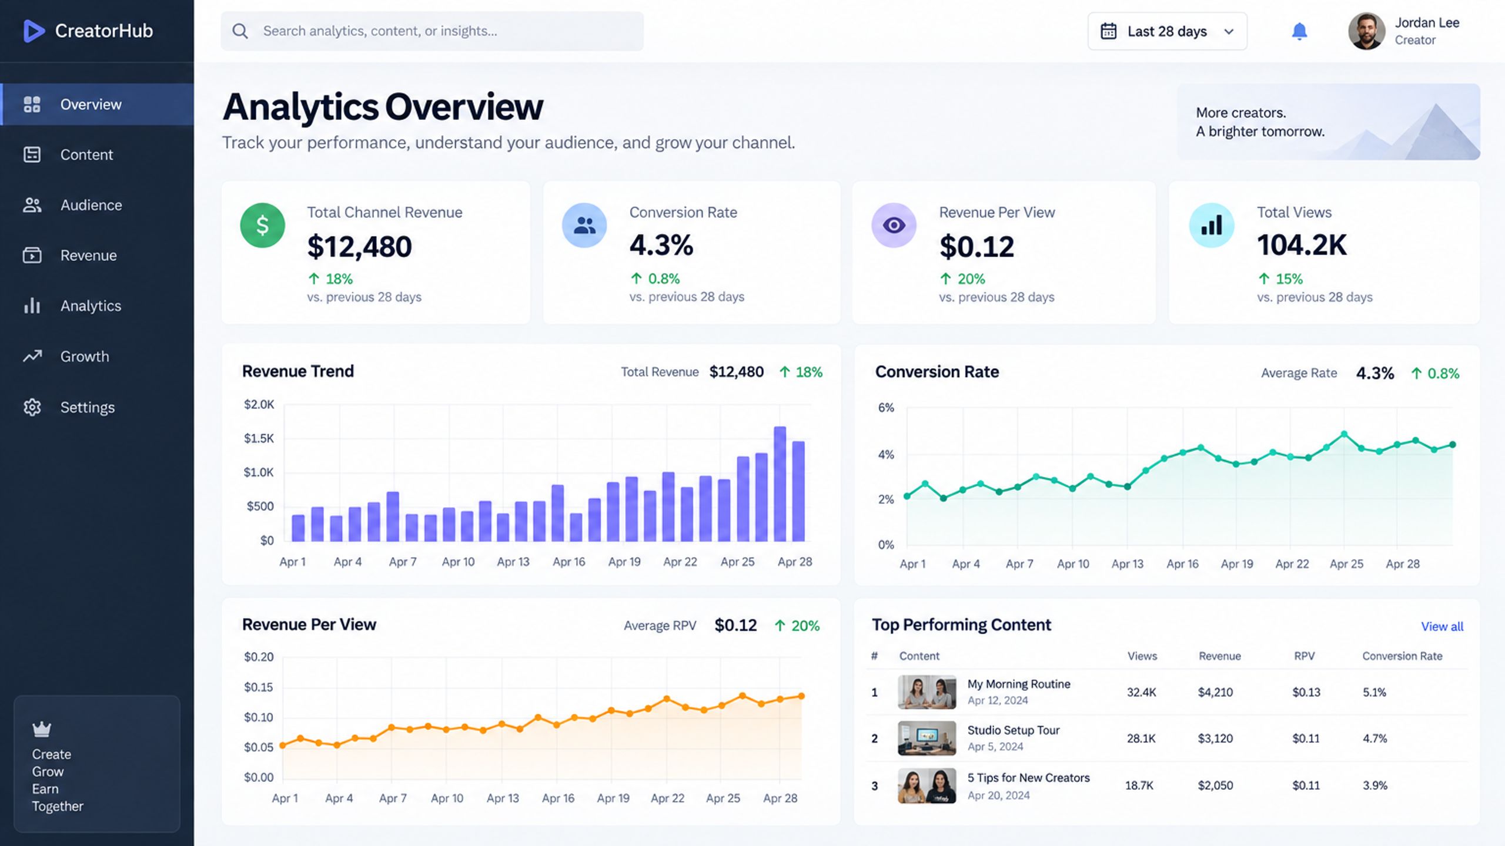Open Studio Setup Tour title
1505x846 pixels.
(1014, 730)
